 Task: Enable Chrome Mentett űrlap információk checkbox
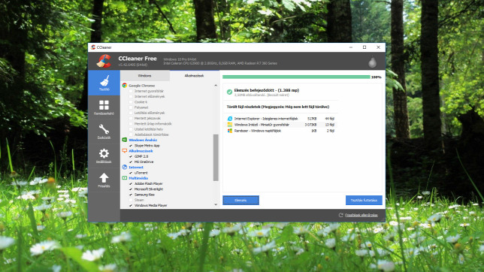click(x=131, y=124)
